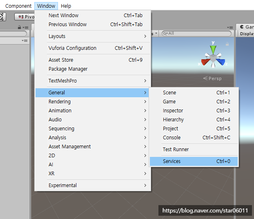Open the Services window

click(194, 161)
